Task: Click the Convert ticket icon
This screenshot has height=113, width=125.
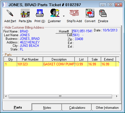Action: [90, 13]
